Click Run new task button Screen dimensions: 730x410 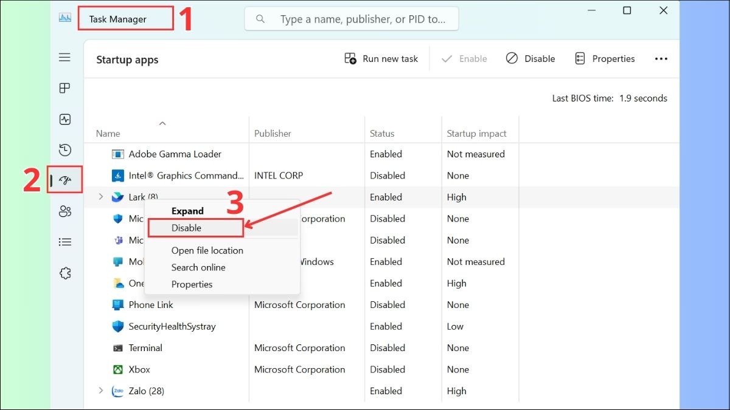click(381, 59)
